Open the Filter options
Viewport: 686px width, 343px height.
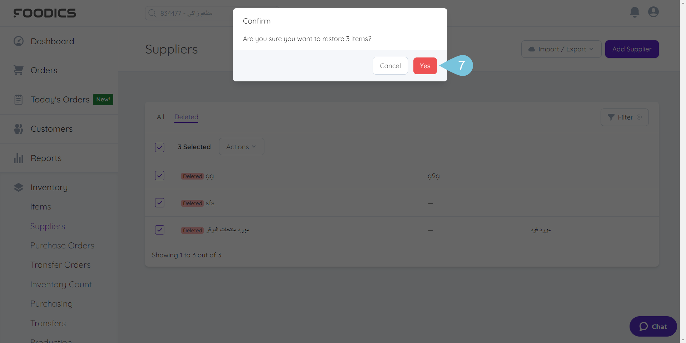coord(625,117)
